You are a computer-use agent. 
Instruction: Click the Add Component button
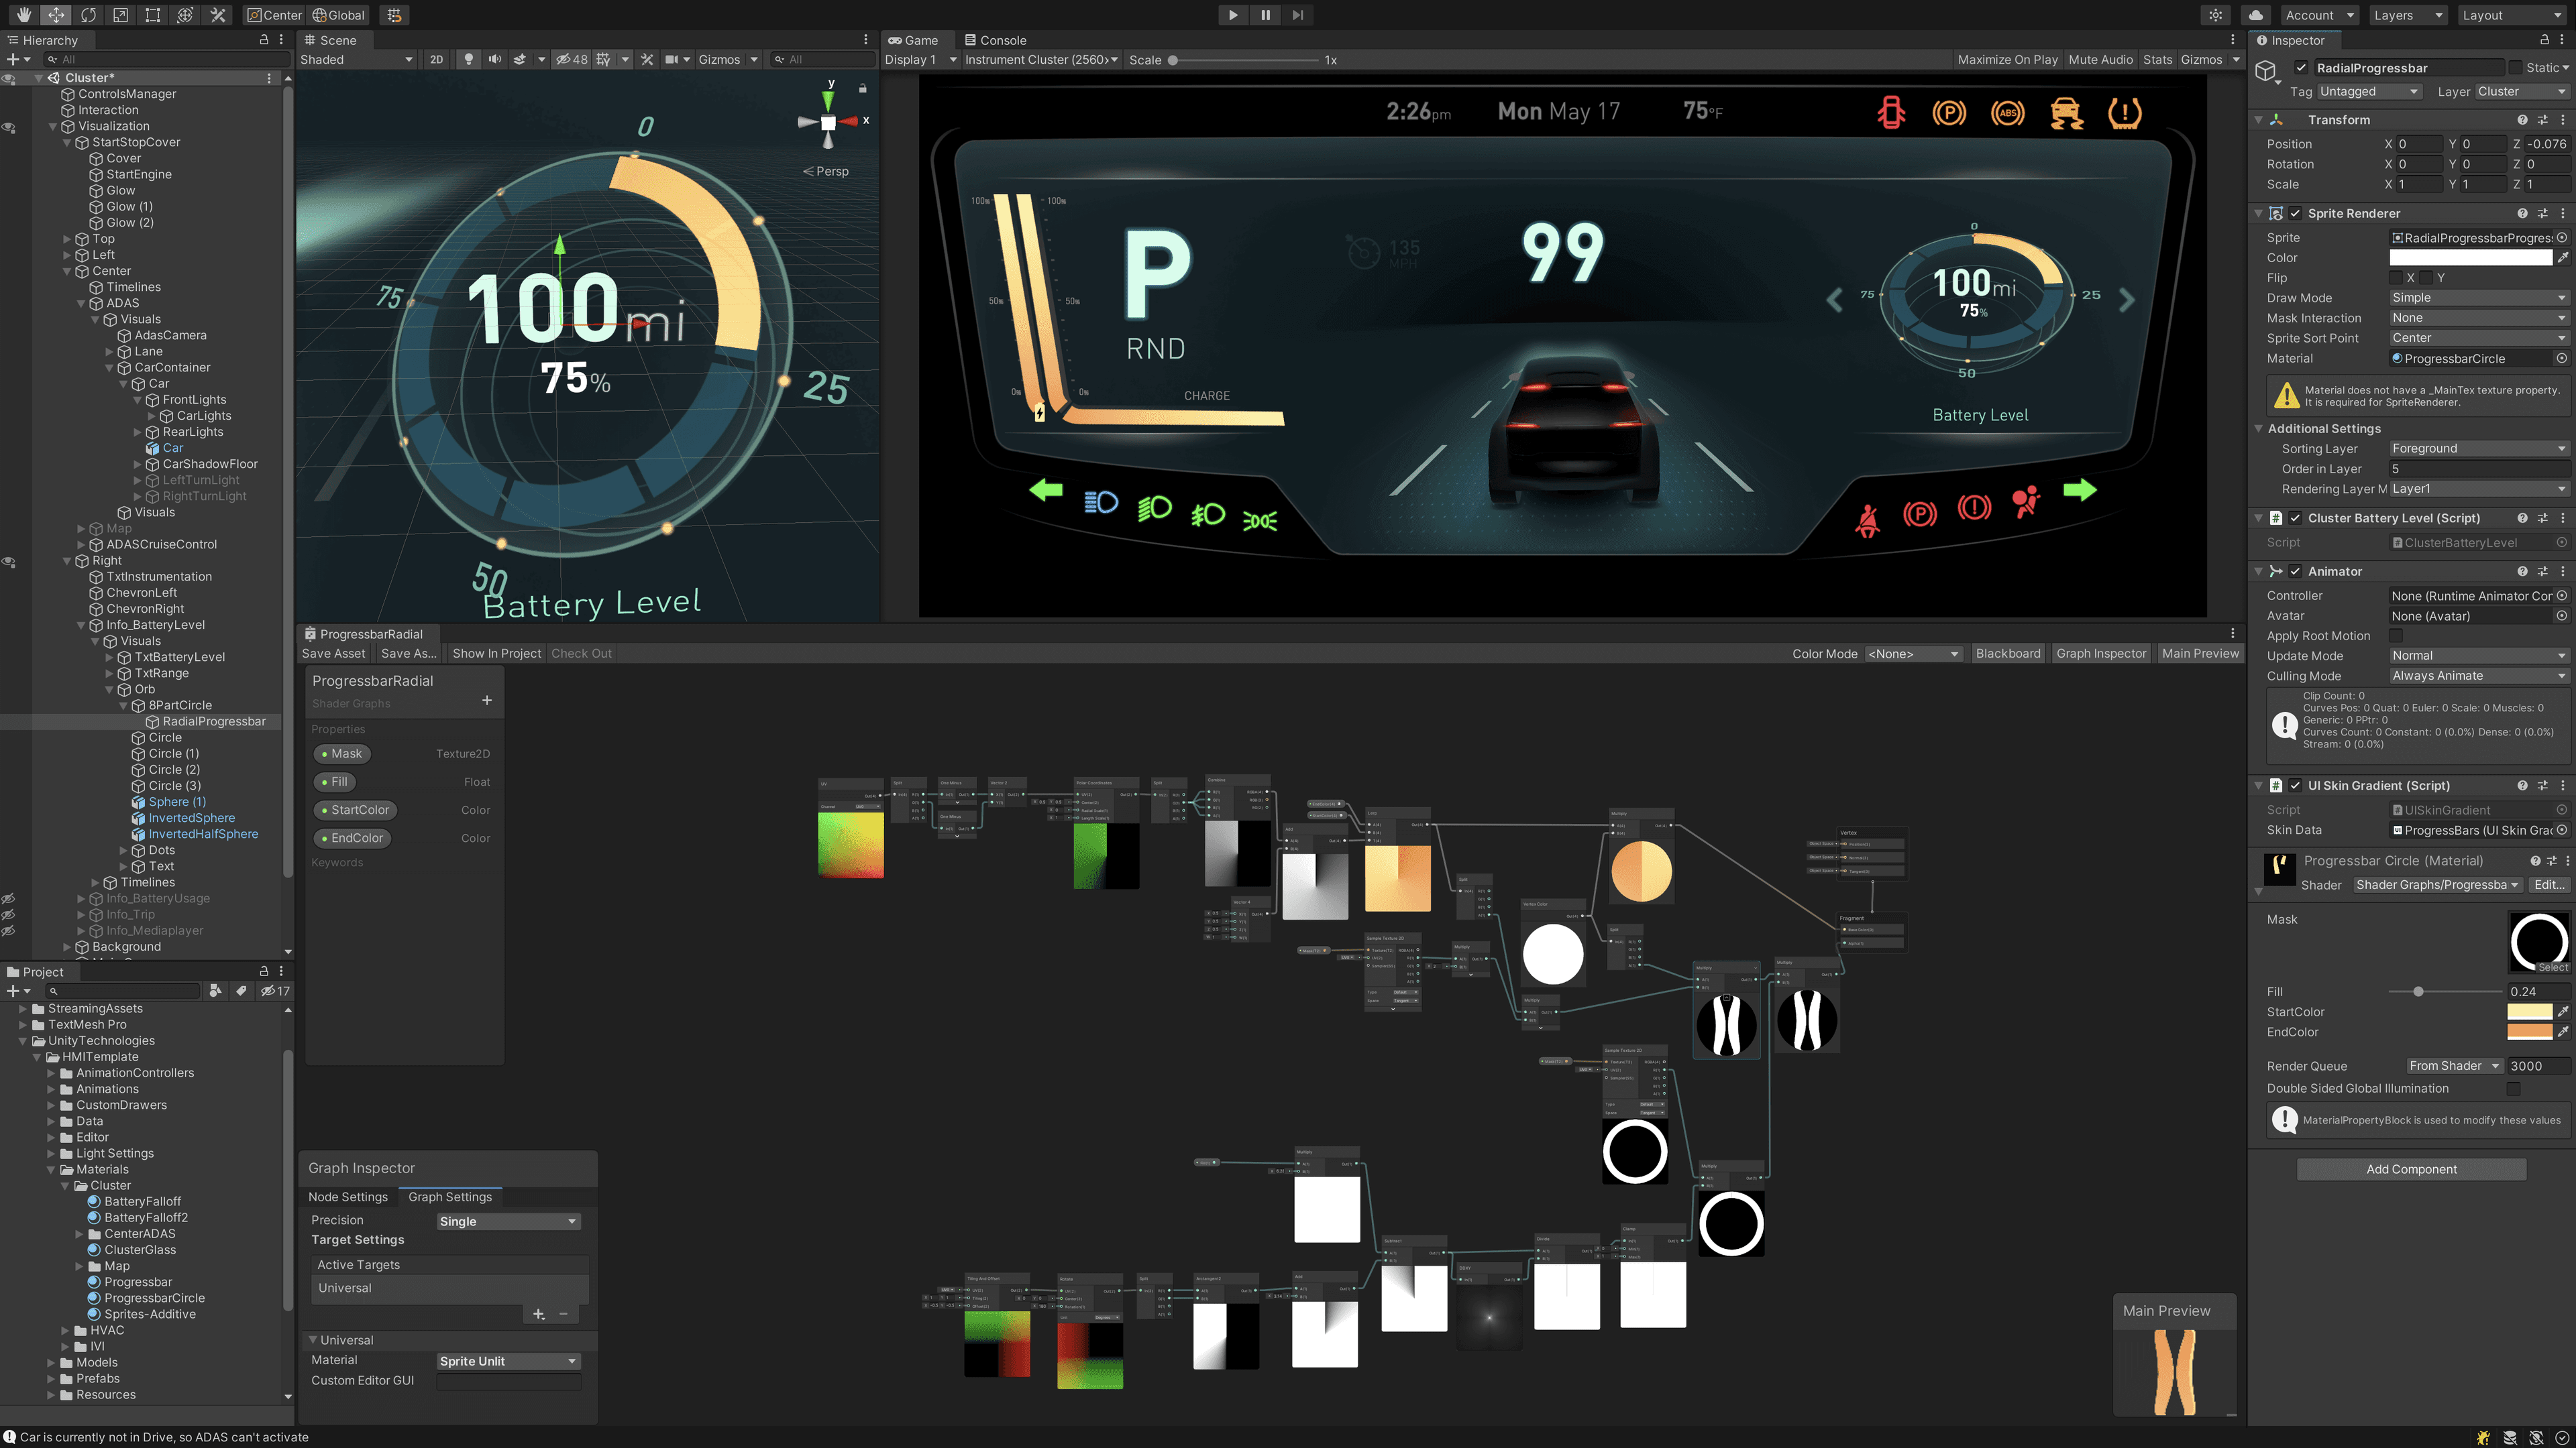click(2410, 1168)
